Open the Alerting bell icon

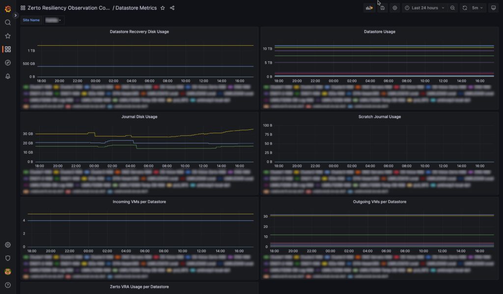8,76
